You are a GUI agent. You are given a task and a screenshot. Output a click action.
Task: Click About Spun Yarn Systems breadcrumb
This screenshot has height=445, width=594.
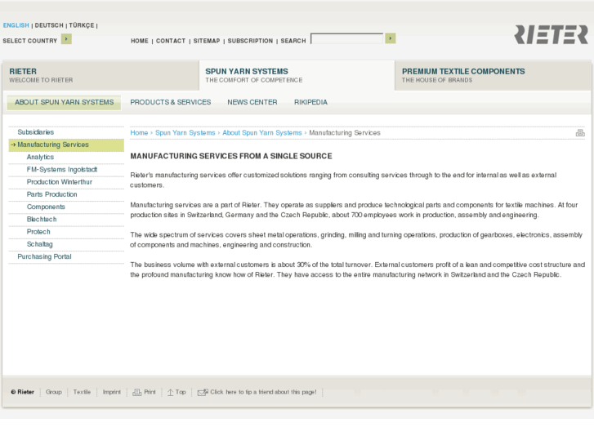click(x=262, y=133)
